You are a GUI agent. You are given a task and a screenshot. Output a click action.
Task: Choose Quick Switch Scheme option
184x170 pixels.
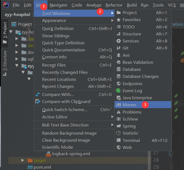(x=74, y=110)
